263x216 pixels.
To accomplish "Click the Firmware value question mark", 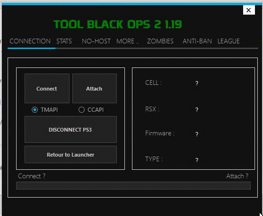I will click(197, 134).
